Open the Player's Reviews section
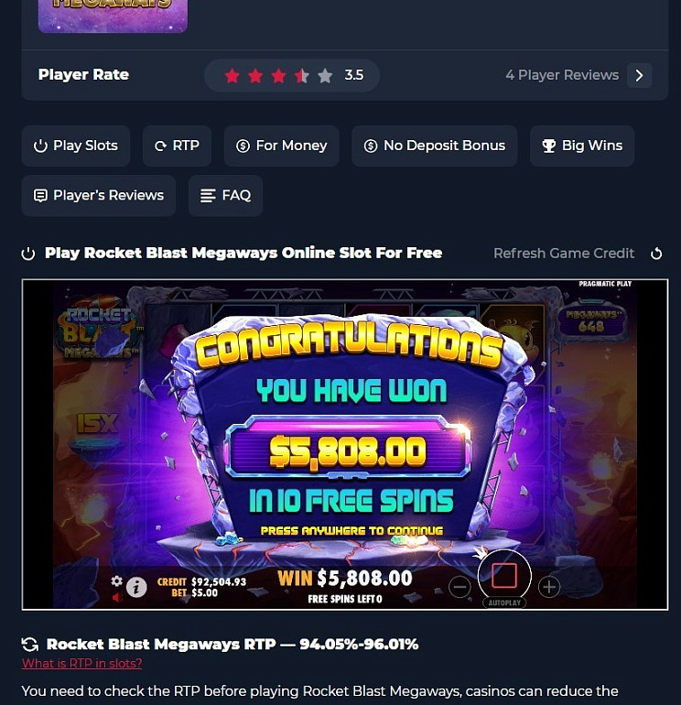Screen dimensions: 681x705 point(99,196)
